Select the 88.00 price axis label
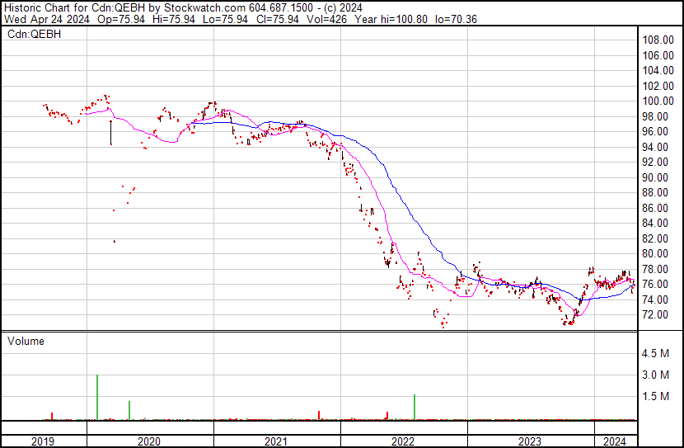This screenshot has height=448, width=684. [655, 192]
